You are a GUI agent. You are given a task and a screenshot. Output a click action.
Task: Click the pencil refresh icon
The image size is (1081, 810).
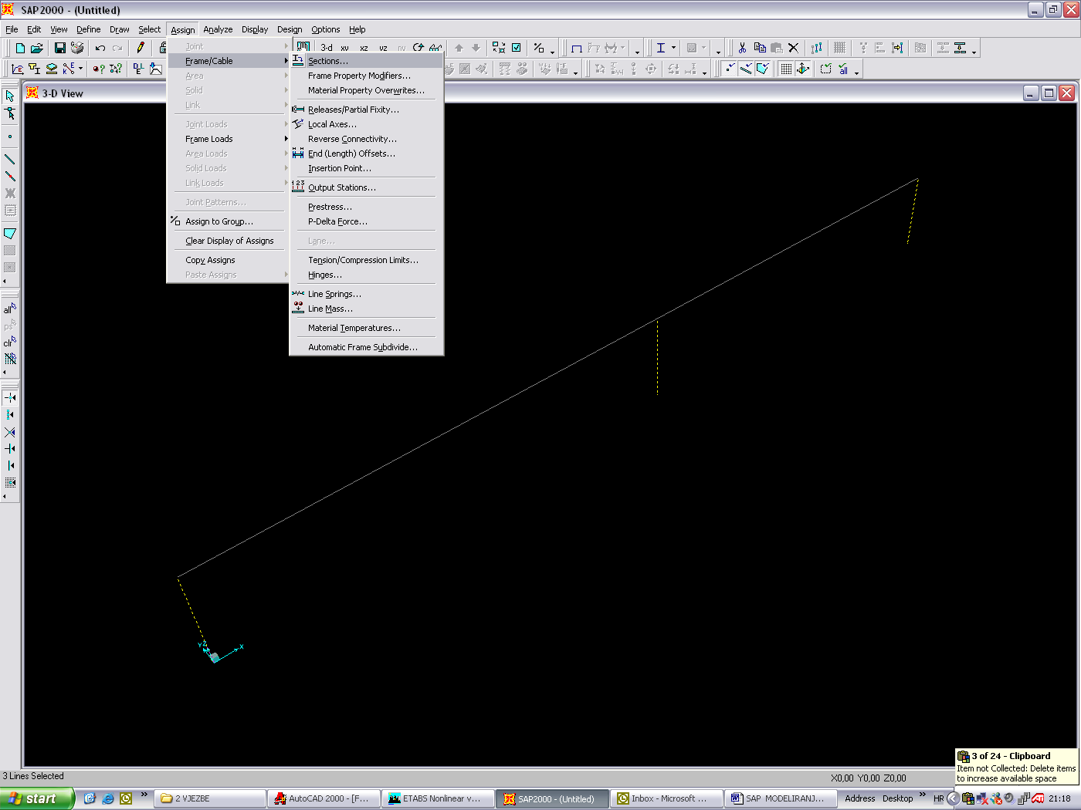[x=141, y=48]
